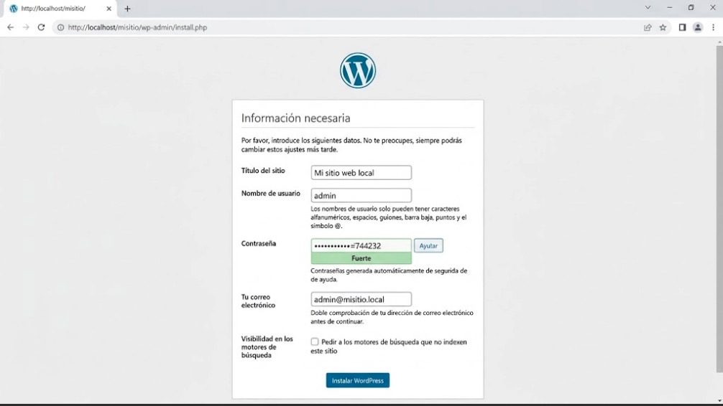Click the browser forward arrow
This screenshot has height=406, width=723.
coord(26,28)
